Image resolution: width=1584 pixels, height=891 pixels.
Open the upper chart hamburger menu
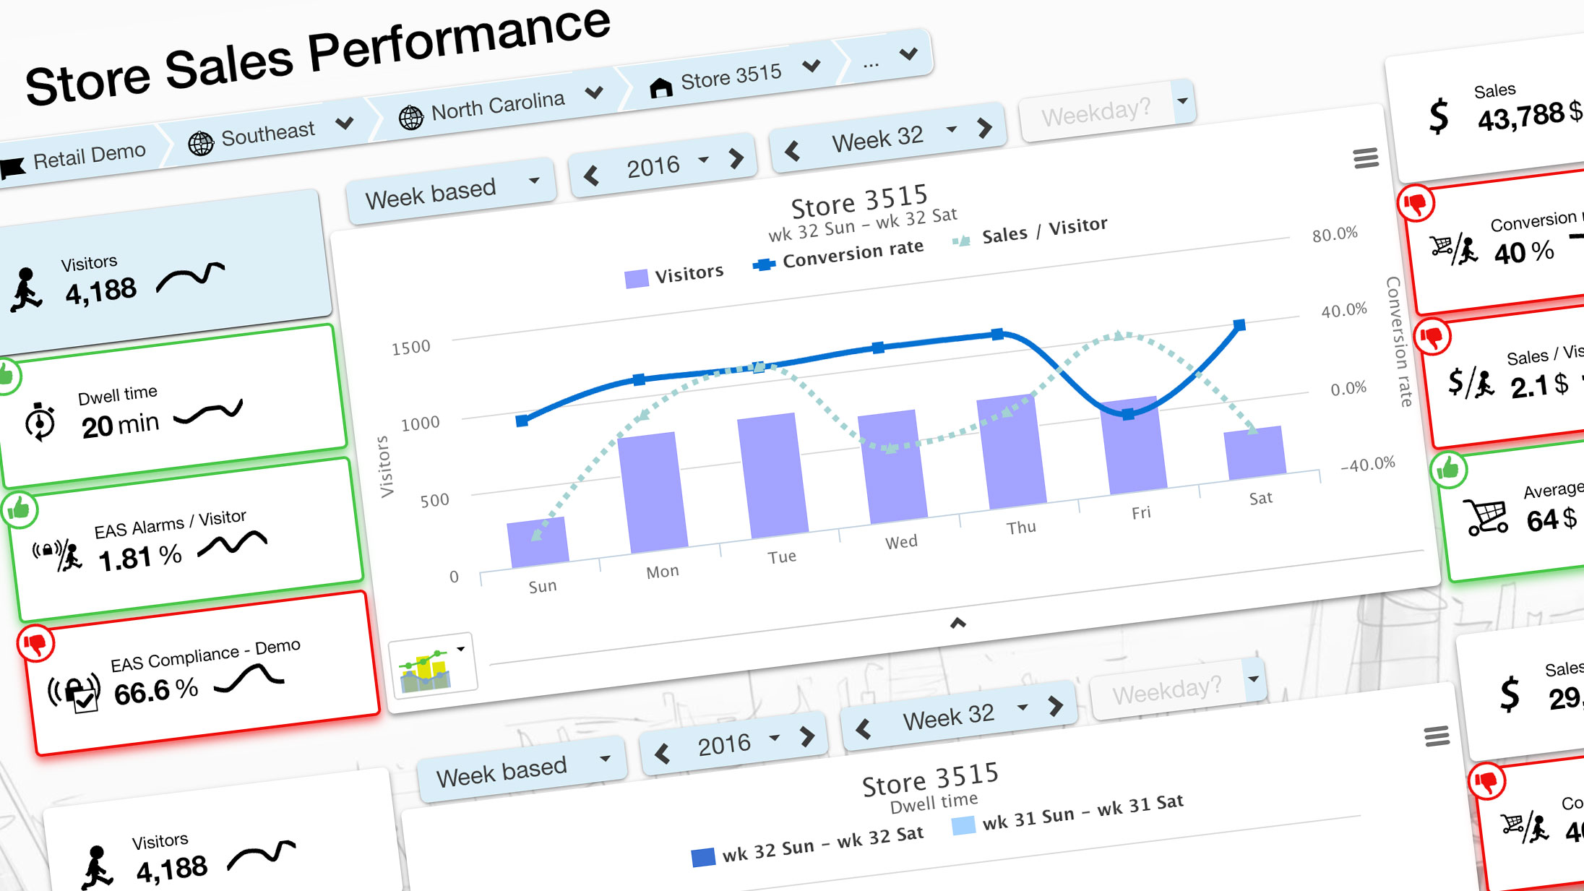coord(1366,158)
